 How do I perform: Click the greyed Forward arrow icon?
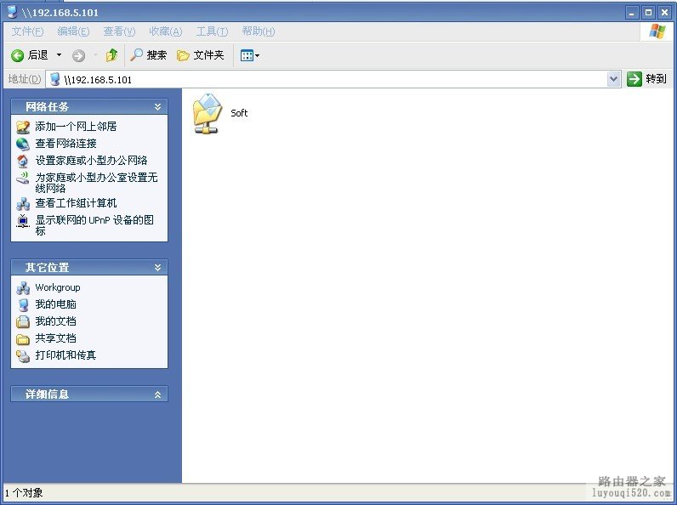(x=78, y=55)
